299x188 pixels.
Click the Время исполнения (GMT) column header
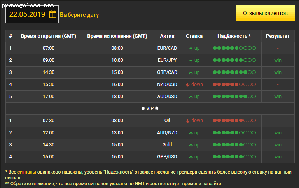(x=117, y=36)
